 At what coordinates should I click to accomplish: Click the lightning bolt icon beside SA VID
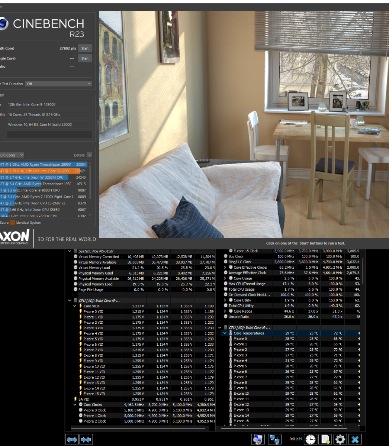(75, 399)
